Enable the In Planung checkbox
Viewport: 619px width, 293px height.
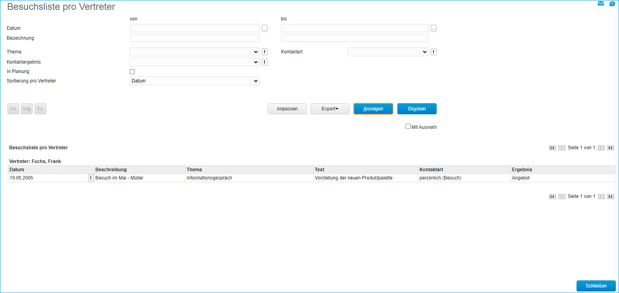click(132, 71)
